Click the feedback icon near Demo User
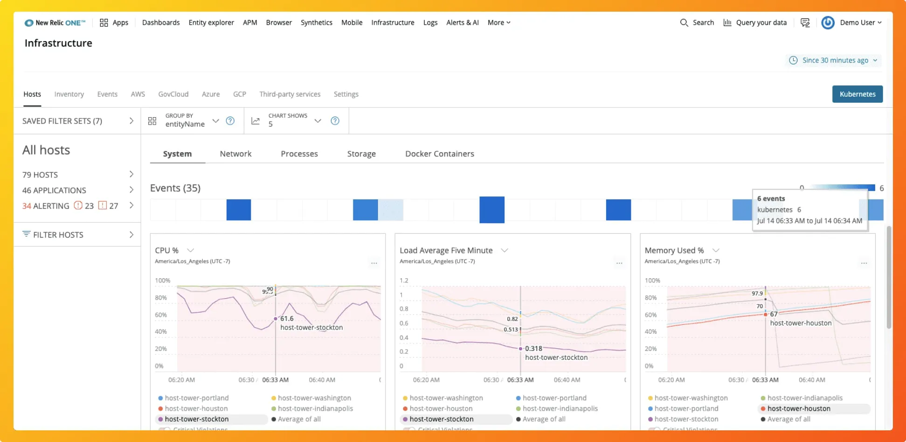906x442 pixels. (805, 22)
